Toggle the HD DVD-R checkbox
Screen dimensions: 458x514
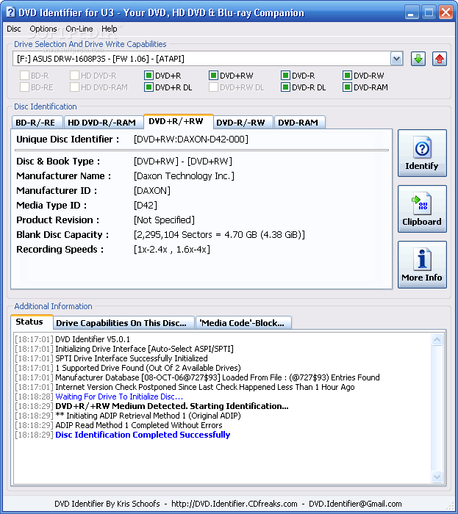click(x=74, y=76)
